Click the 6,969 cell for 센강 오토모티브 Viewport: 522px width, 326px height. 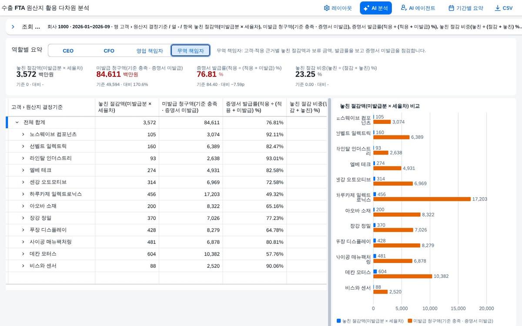(x=191, y=182)
